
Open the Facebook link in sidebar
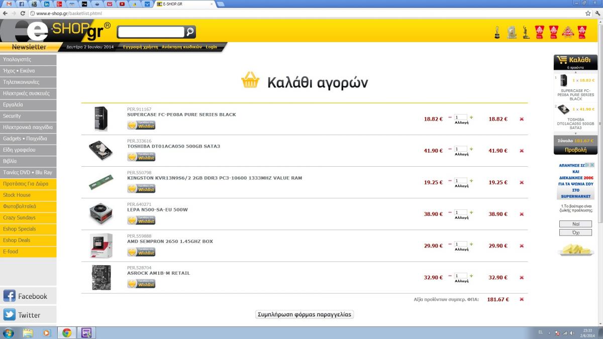tap(28, 296)
